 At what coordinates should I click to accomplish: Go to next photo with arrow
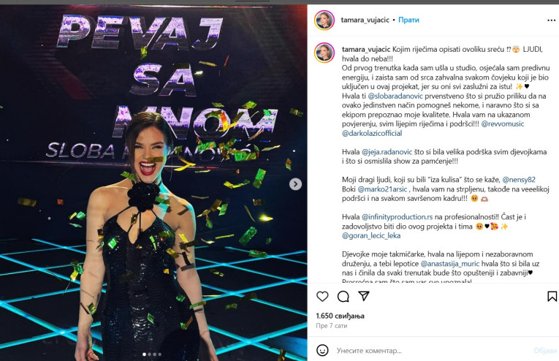coord(295,184)
